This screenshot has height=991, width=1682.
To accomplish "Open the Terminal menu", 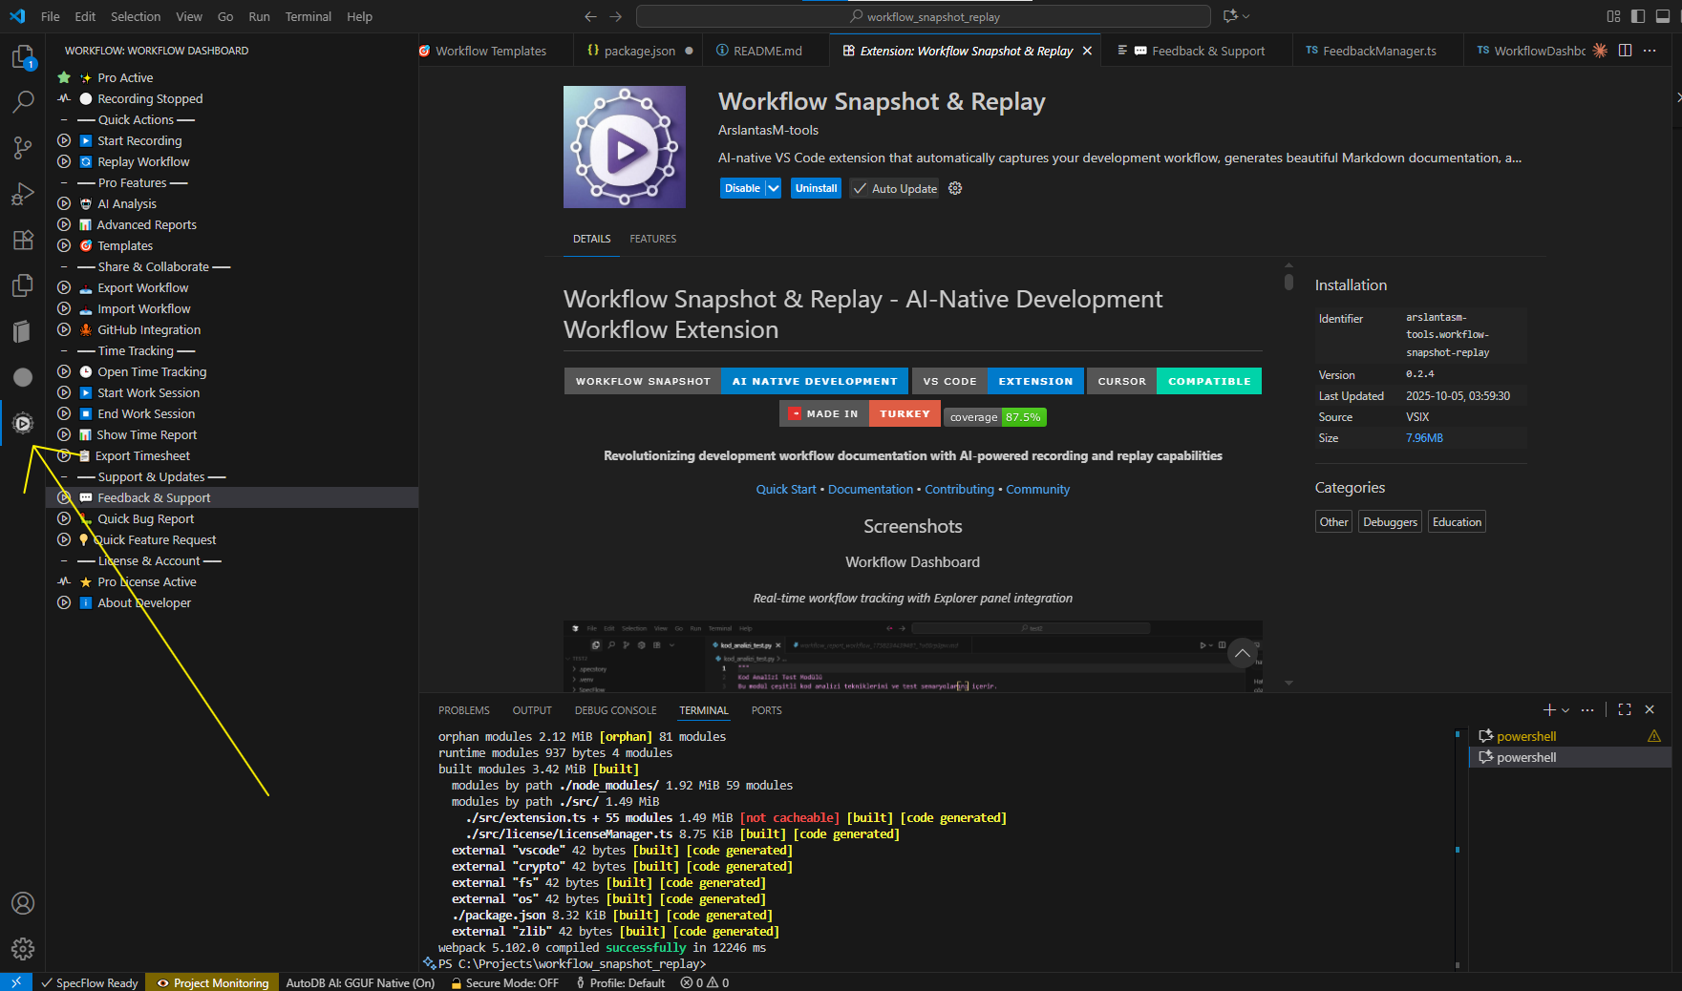I will 308,16.
